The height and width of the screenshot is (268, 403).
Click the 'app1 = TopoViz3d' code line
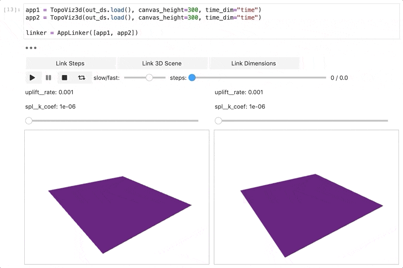[x=143, y=10]
